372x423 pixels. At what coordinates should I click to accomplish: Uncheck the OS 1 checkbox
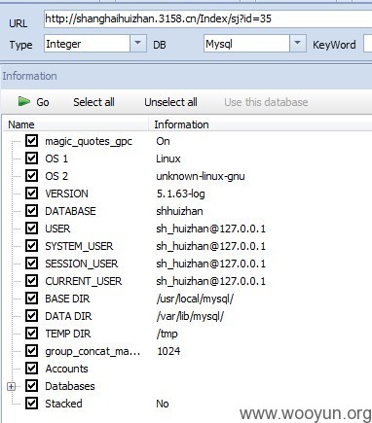coord(31,159)
